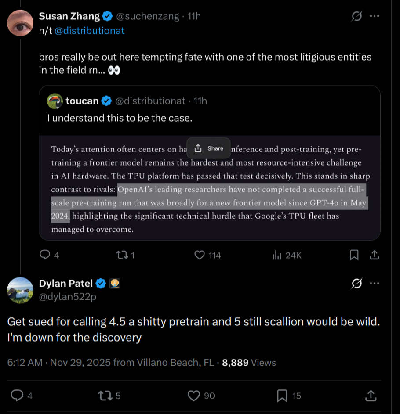Click the Share popup on the article image
400x414 pixels.
coord(209,148)
